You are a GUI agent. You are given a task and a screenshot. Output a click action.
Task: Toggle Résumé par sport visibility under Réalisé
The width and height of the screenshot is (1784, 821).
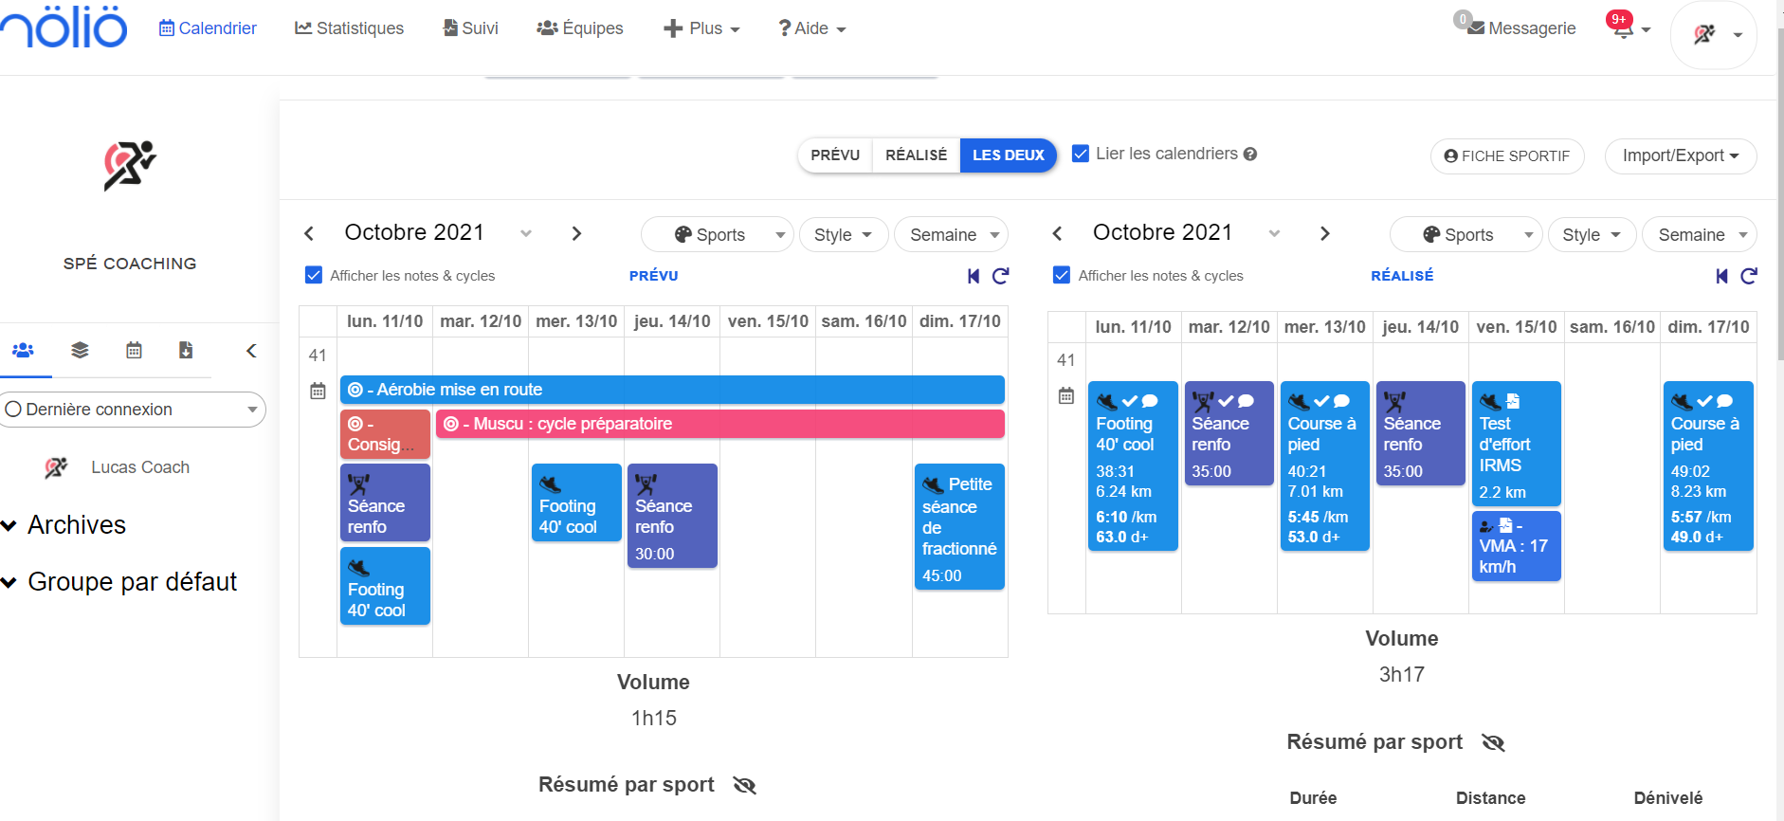tap(1493, 742)
